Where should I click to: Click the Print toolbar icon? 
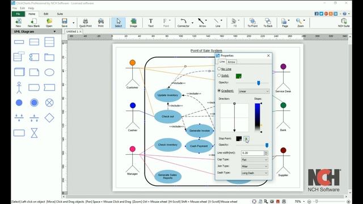click(x=101, y=23)
